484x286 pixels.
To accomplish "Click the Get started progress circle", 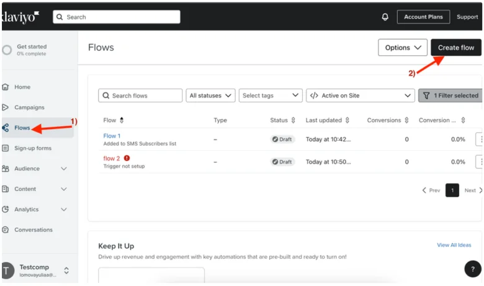I will pyautogui.click(x=7, y=50).
